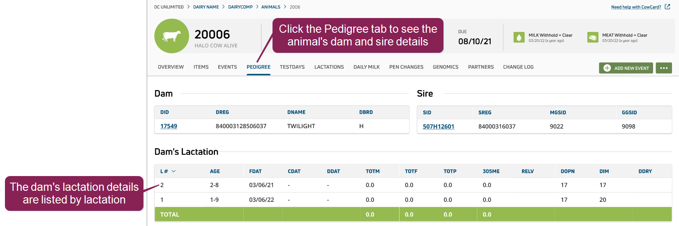Open sire ID 507H12601 link
The image size is (679, 226).
[438, 127]
